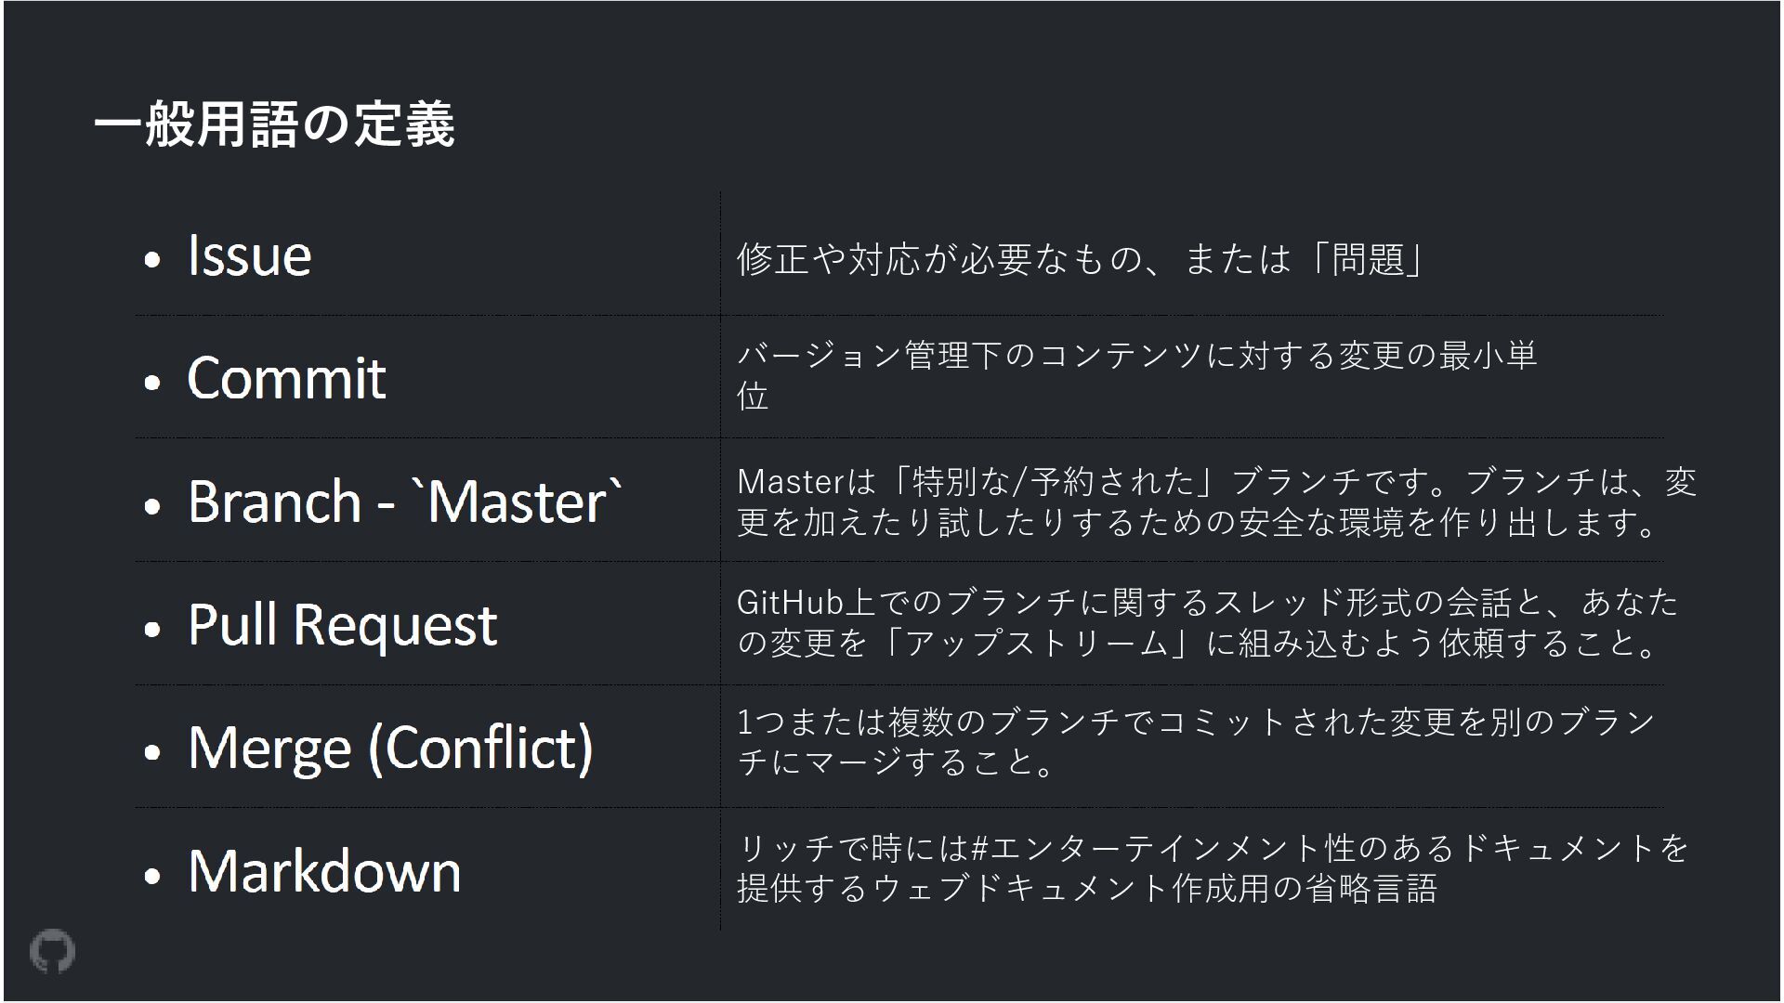Screen dimensions: 1784x1003
Task: Click the bullet point before Markdown
Action: [153, 876]
